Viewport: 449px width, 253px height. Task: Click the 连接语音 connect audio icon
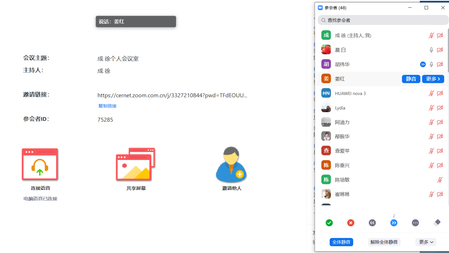(x=40, y=164)
